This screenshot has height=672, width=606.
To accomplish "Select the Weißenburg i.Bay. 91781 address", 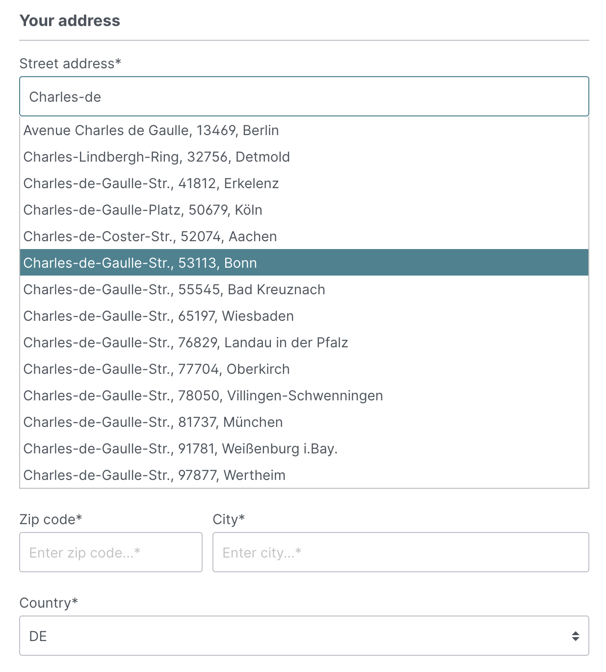I will pyautogui.click(x=181, y=449).
